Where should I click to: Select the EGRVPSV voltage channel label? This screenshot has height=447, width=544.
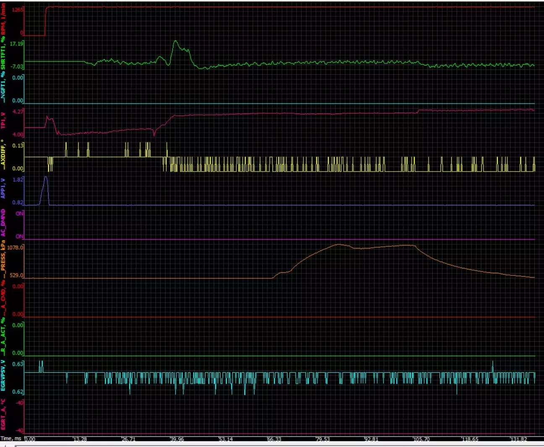point(4,375)
